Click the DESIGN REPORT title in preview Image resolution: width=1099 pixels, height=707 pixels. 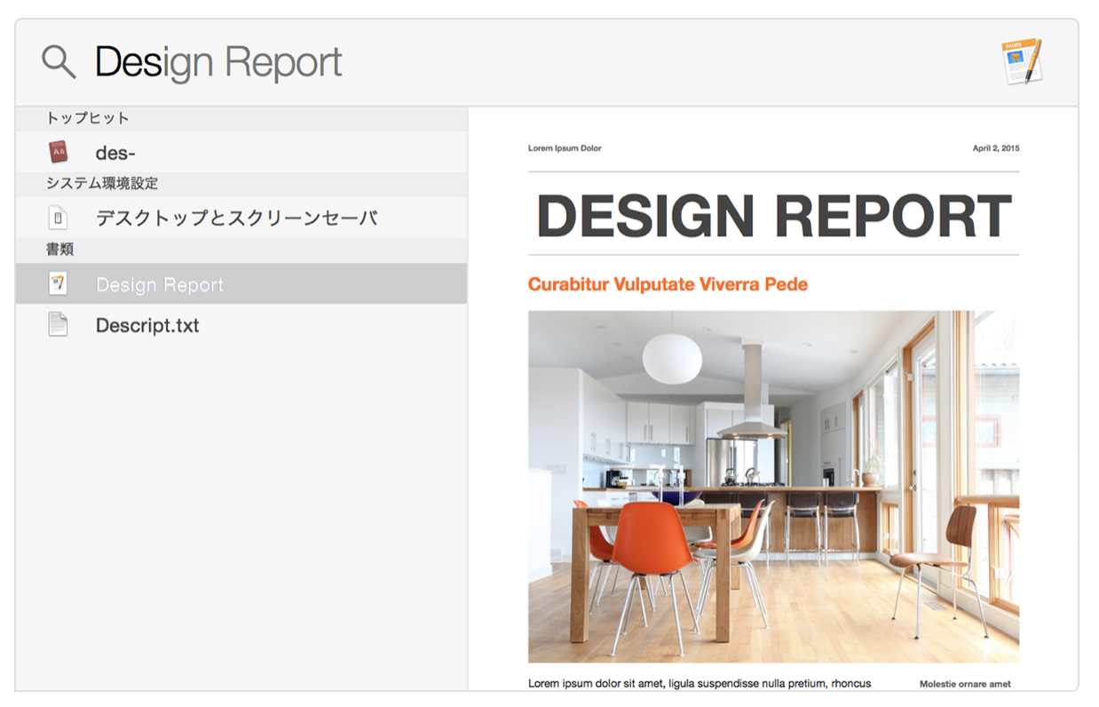coord(773,216)
